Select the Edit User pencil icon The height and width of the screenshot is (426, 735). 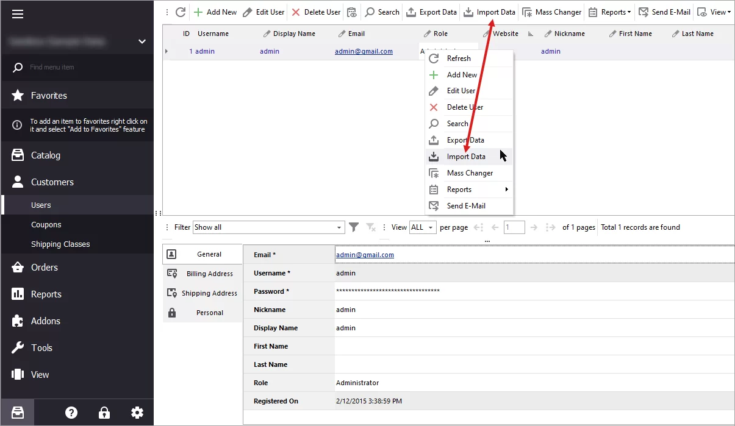249,12
